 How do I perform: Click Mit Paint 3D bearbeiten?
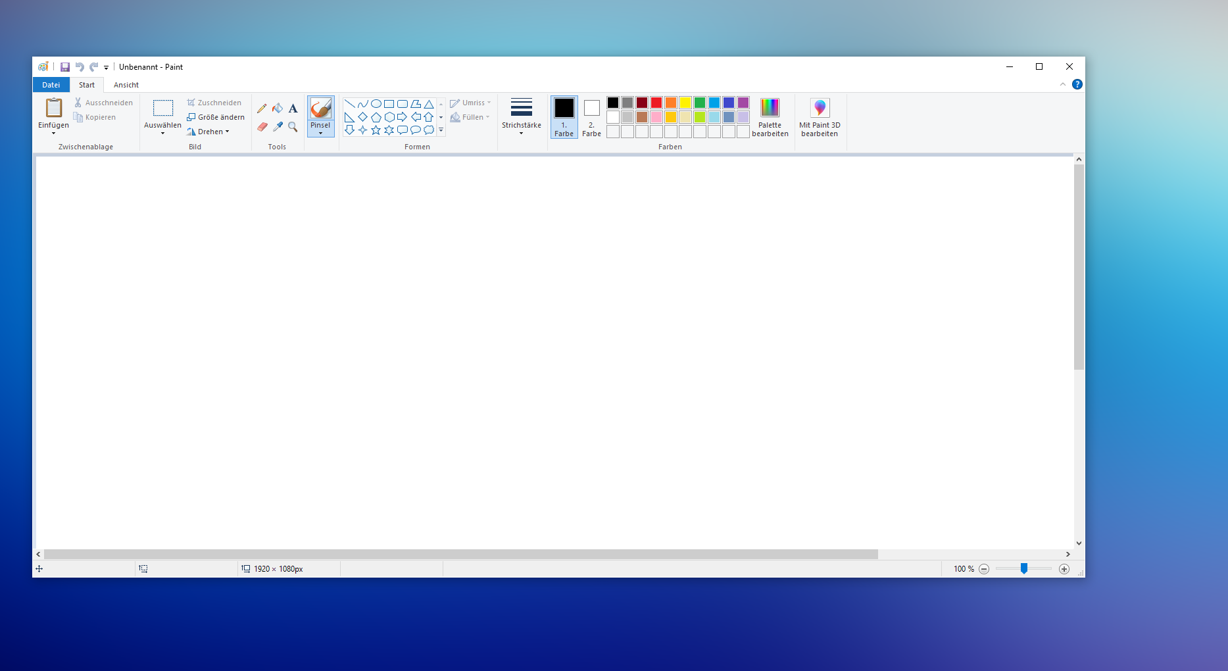820,117
